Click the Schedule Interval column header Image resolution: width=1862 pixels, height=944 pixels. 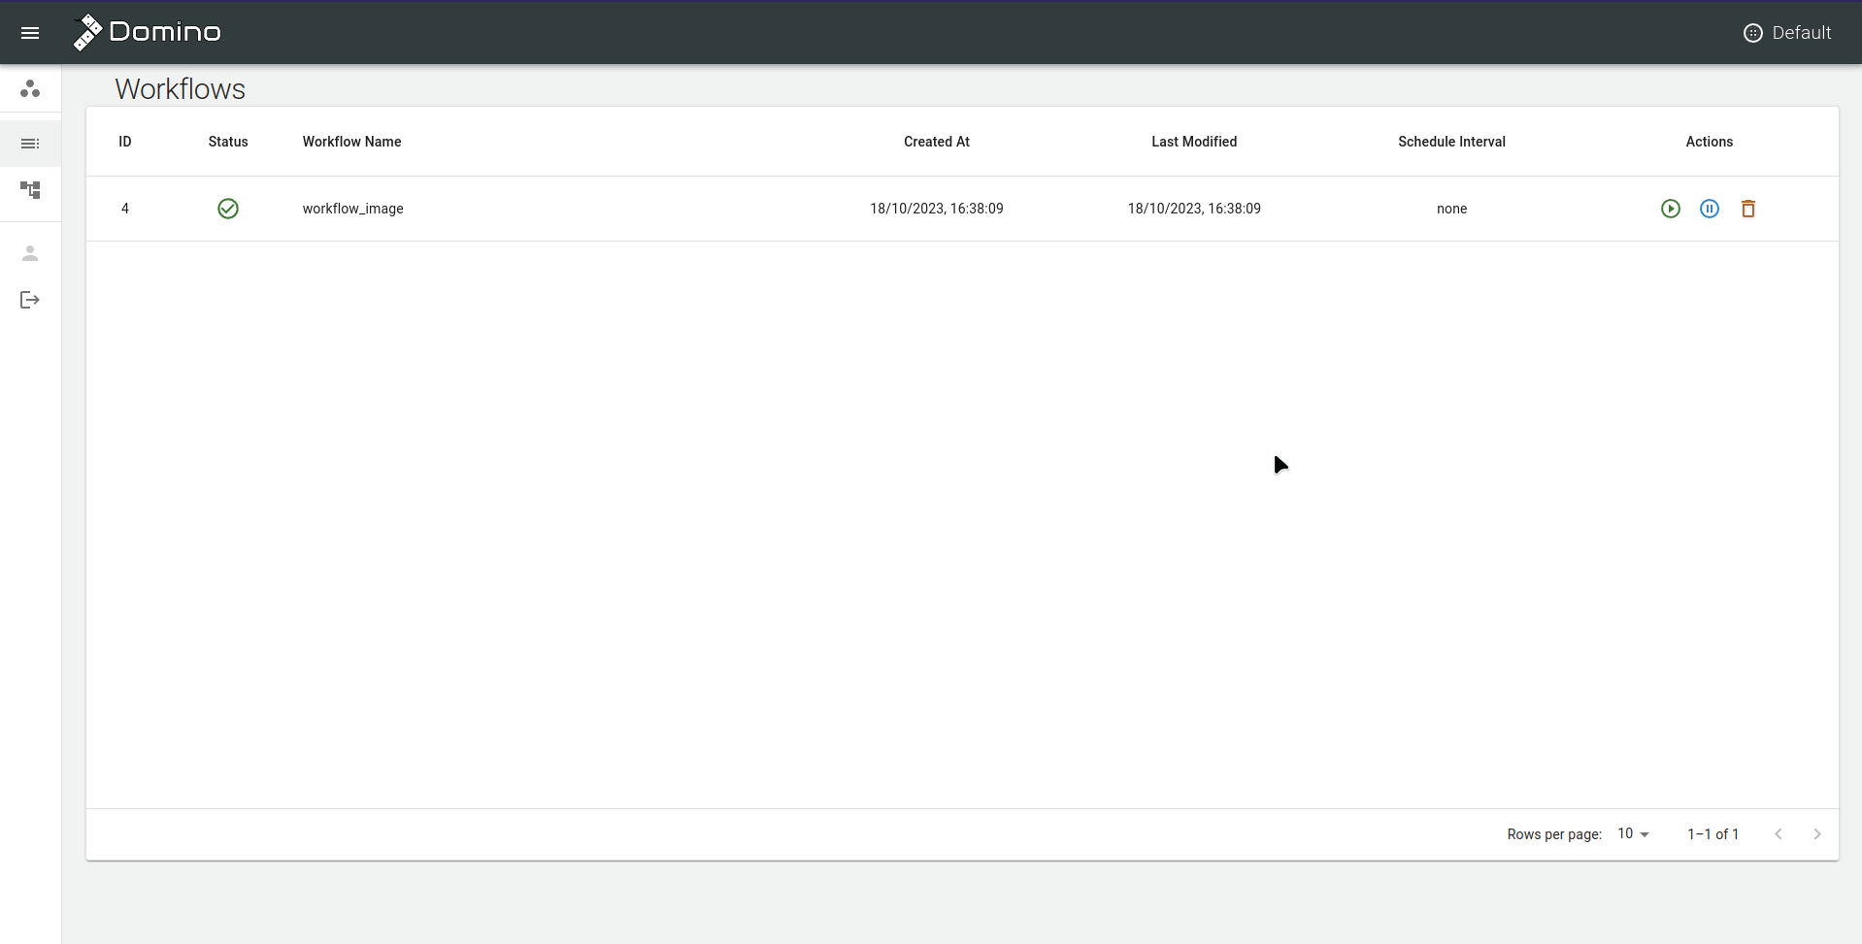pyautogui.click(x=1451, y=142)
